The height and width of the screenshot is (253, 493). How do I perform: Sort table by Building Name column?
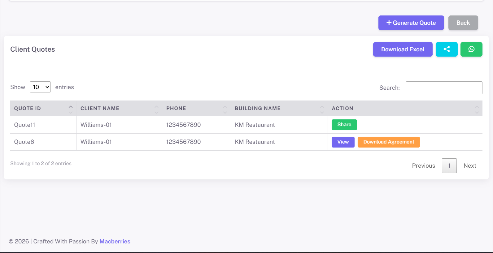pos(279,109)
